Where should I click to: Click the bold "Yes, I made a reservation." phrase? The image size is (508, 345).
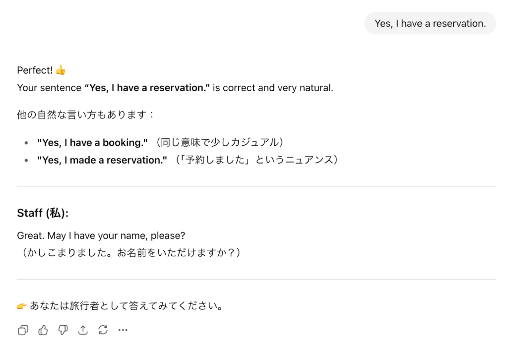tap(102, 160)
